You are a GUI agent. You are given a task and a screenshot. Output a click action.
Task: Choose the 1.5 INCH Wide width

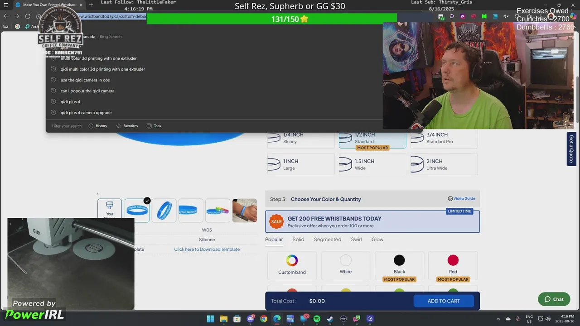372,164
